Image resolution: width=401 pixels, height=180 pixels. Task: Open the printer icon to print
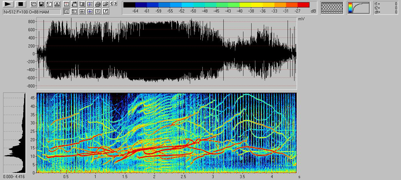pyautogui.click(x=98, y=4)
